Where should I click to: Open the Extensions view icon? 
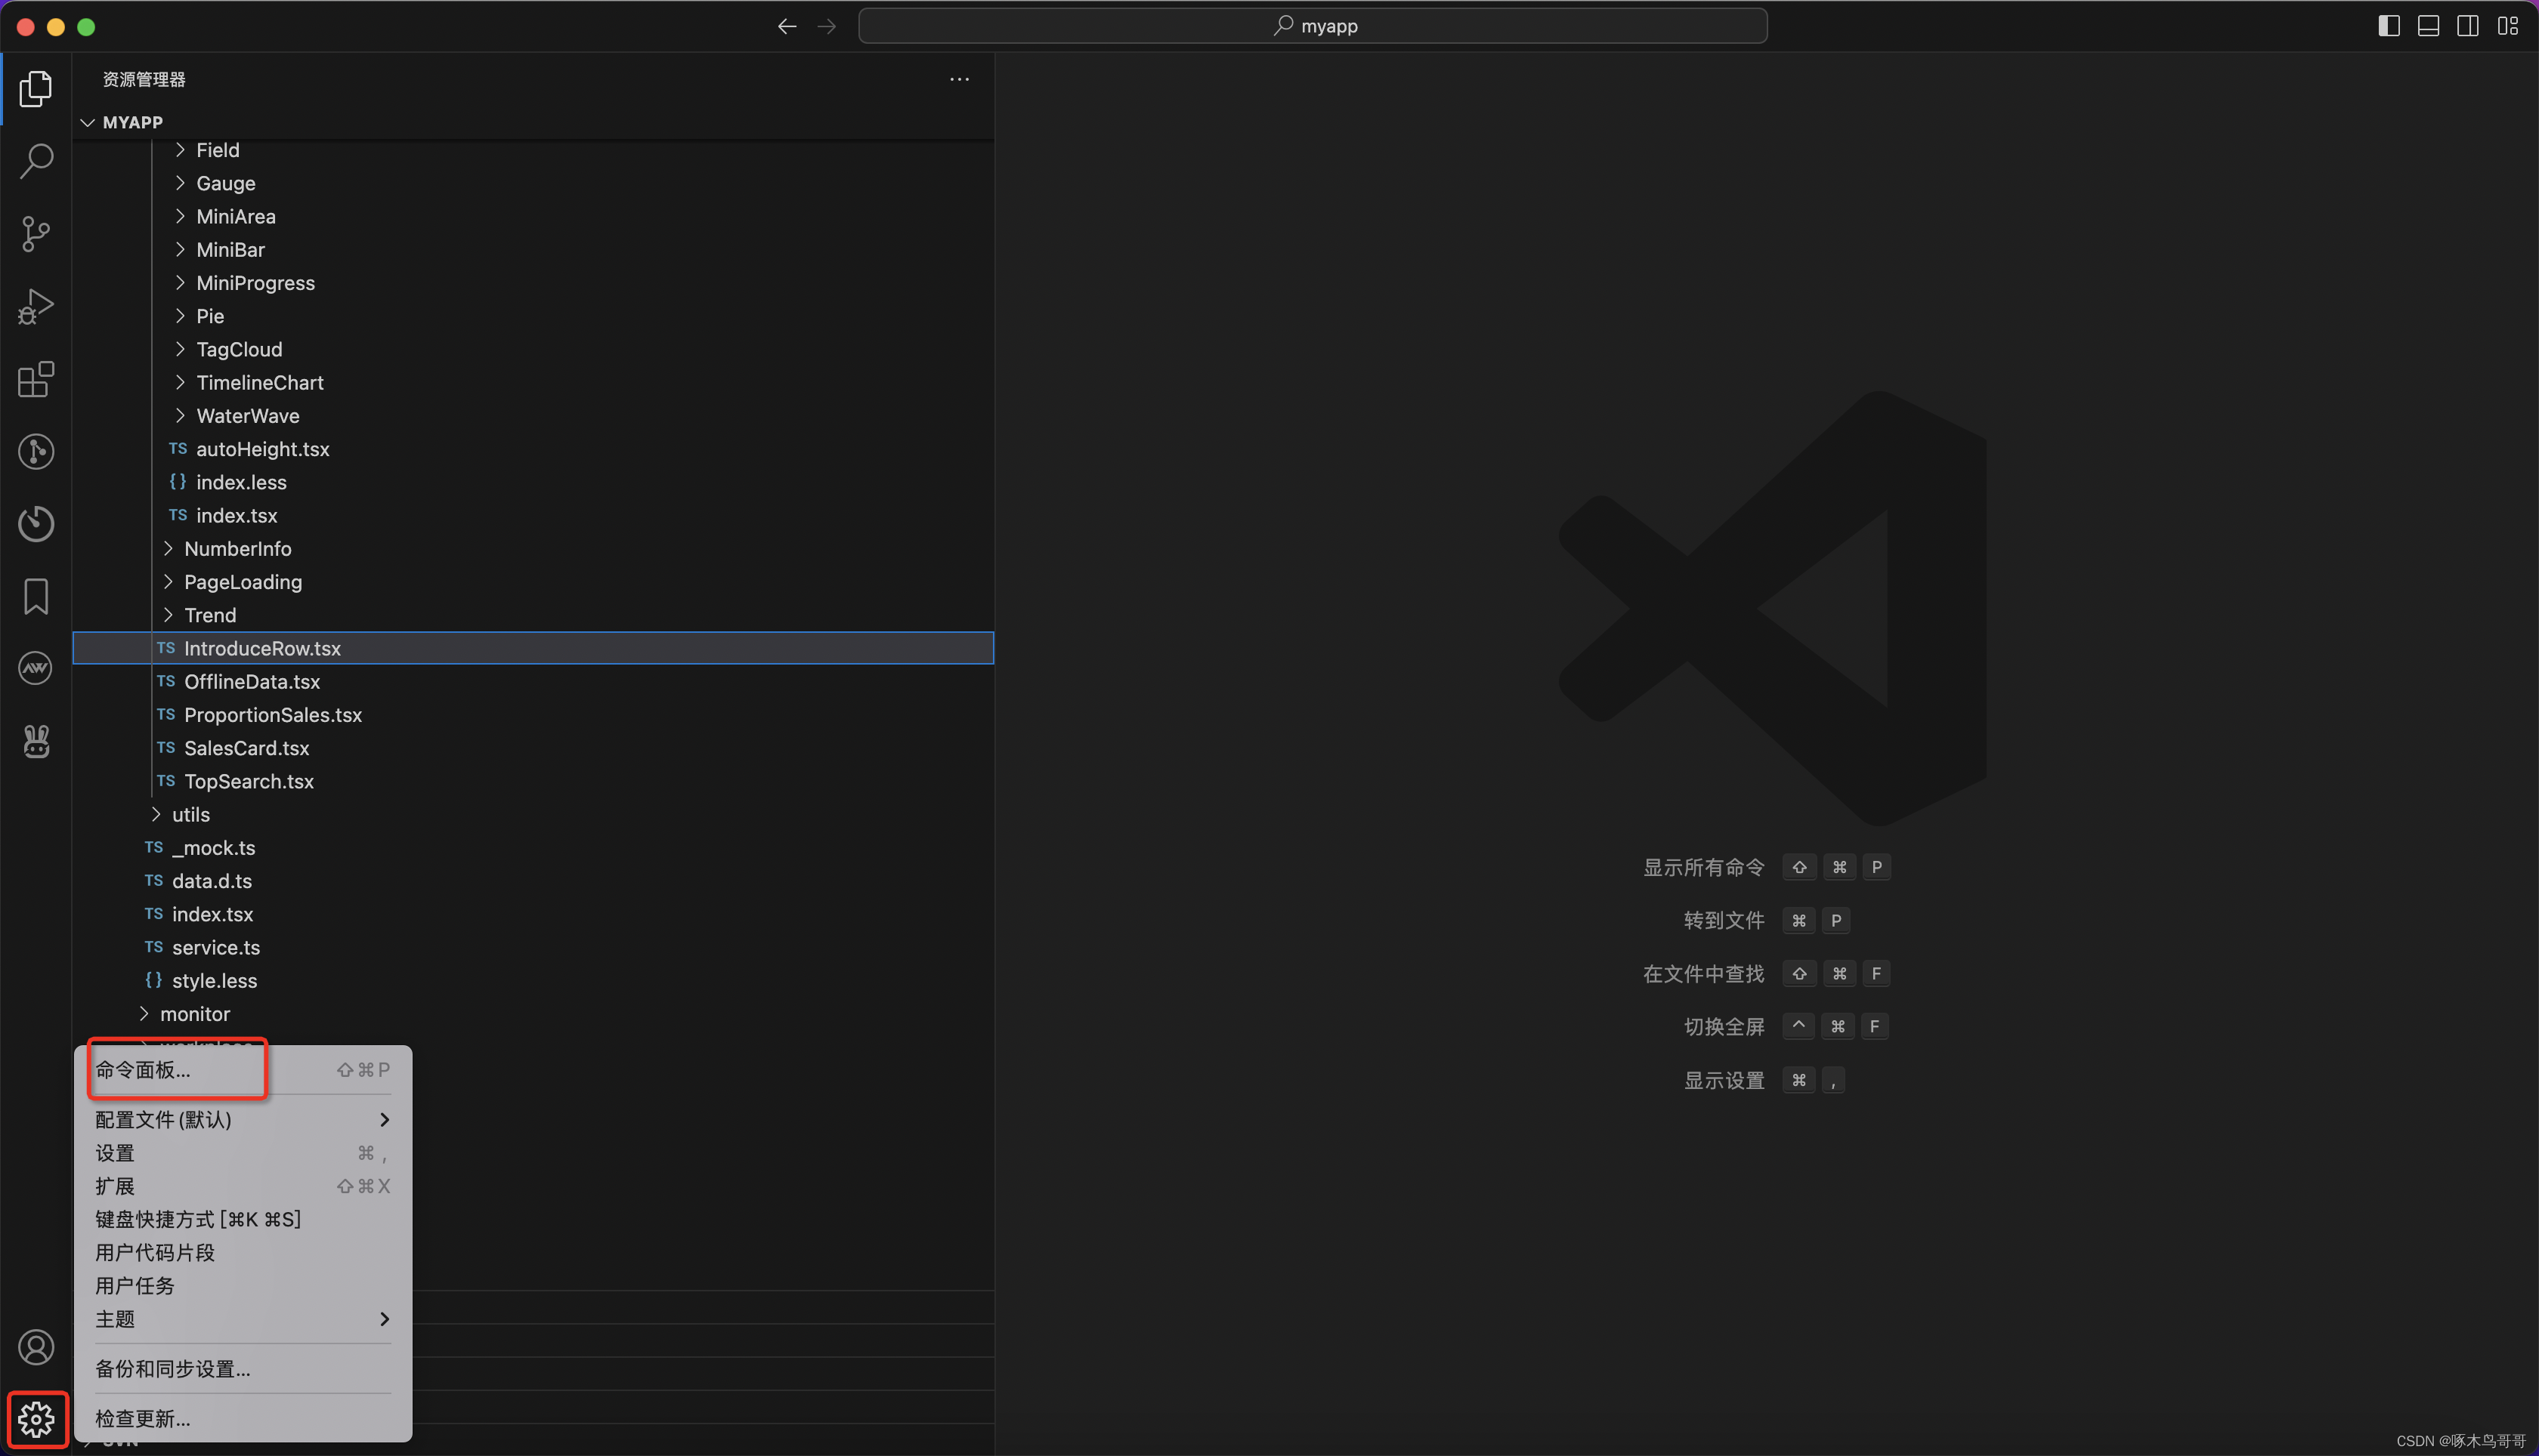[36, 379]
